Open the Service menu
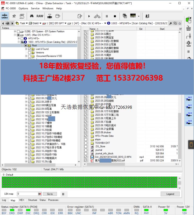Image resolution: width=194 pixels, height=215 pixels. coord(35,8)
